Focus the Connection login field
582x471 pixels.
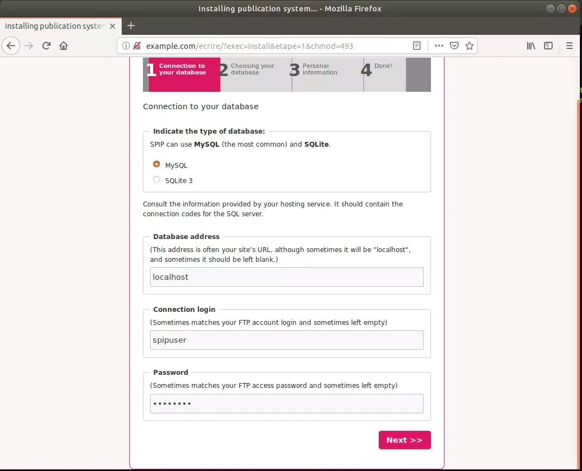(286, 340)
